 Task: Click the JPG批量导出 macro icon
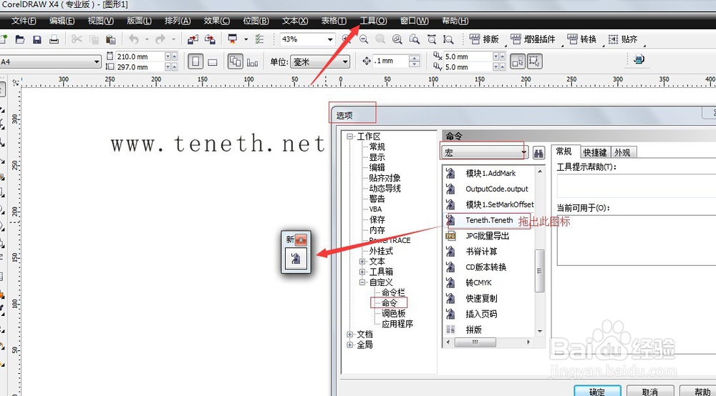[450, 236]
